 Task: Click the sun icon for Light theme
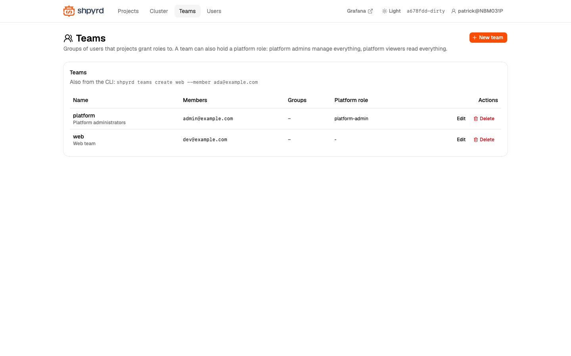click(x=384, y=11)
